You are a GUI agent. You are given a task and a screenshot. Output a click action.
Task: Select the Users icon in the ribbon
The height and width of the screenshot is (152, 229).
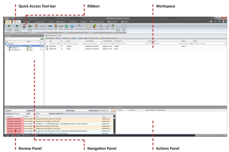(24, 27)
